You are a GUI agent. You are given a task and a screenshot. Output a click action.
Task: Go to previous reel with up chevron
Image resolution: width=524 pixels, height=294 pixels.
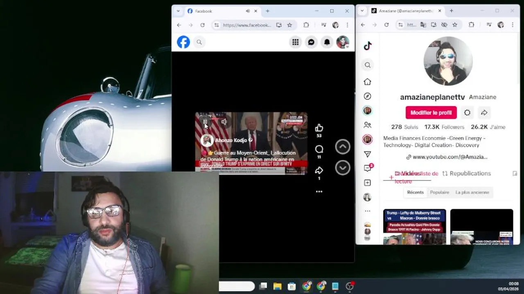[x=343, y=147]
